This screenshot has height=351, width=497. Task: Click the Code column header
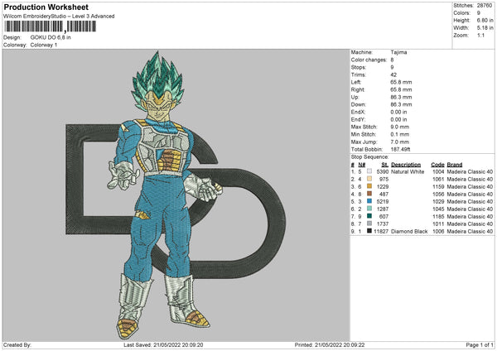coord(437,164)
